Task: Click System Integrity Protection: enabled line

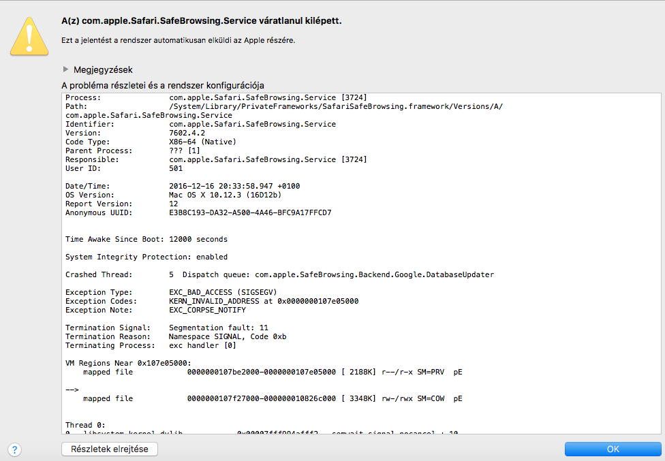Action: 146,257
